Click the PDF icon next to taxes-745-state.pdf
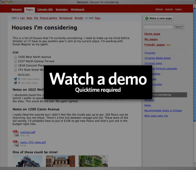The height and width of the screenshot is (170, 196). [x=16, y=144]
